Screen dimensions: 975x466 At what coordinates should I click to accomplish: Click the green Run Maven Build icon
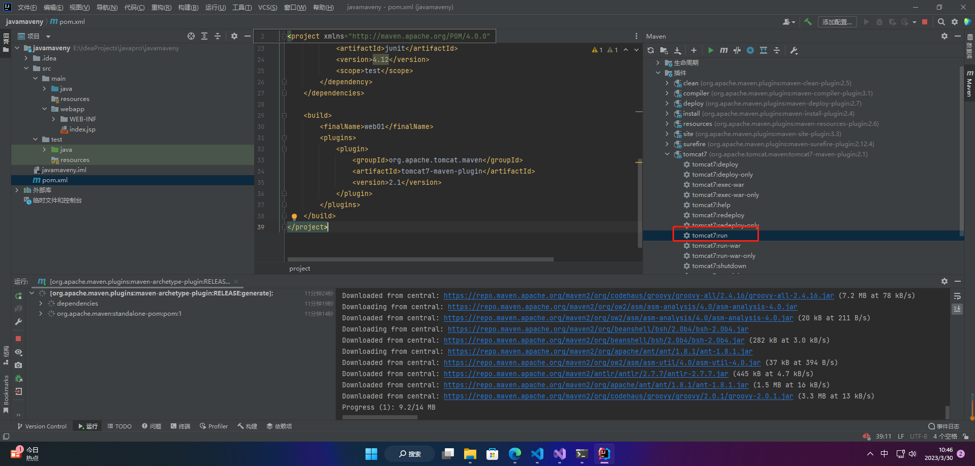pyautogui.click(x=711, y=50)
